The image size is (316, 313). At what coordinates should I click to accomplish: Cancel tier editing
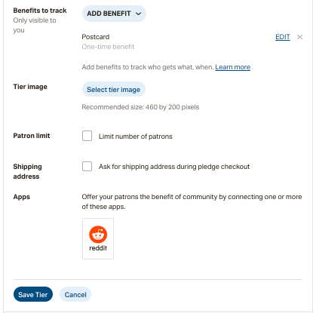[75, 294]
